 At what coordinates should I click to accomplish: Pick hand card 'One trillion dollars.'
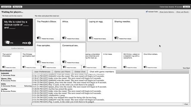tap(152, 61)
